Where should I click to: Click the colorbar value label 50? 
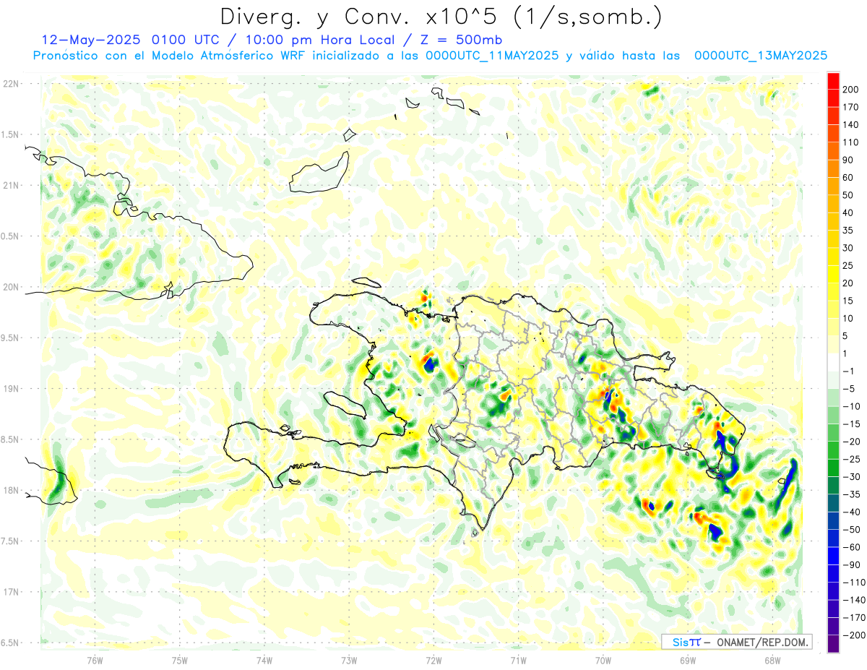(848, 195)
